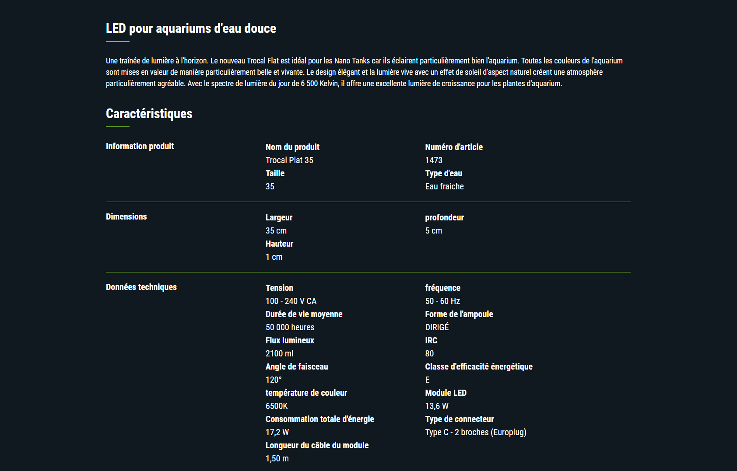The height and width of the screenshot is (471, 737).
Task: Click the cable length value '1,50 m'
Action: pos(277,458)
